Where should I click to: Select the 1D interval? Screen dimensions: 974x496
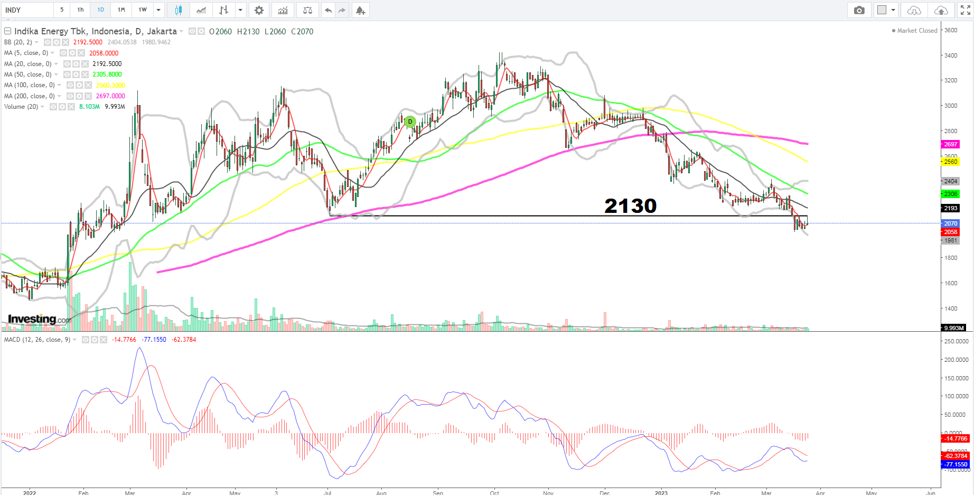pyautogui.click(x=100, y=10)
